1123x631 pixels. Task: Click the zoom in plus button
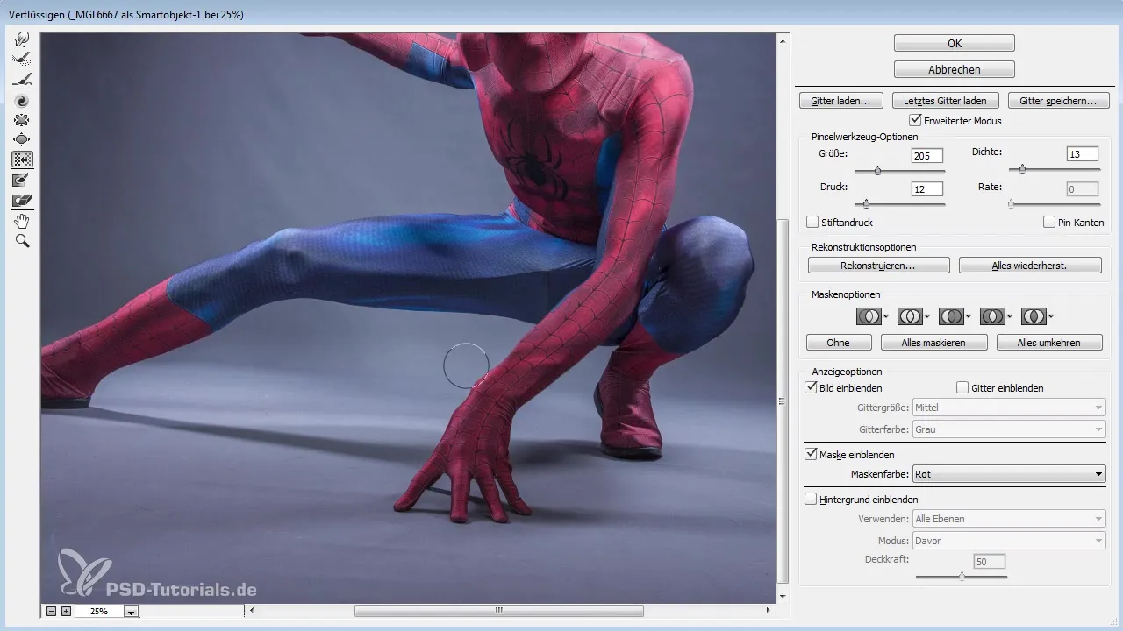66,611
